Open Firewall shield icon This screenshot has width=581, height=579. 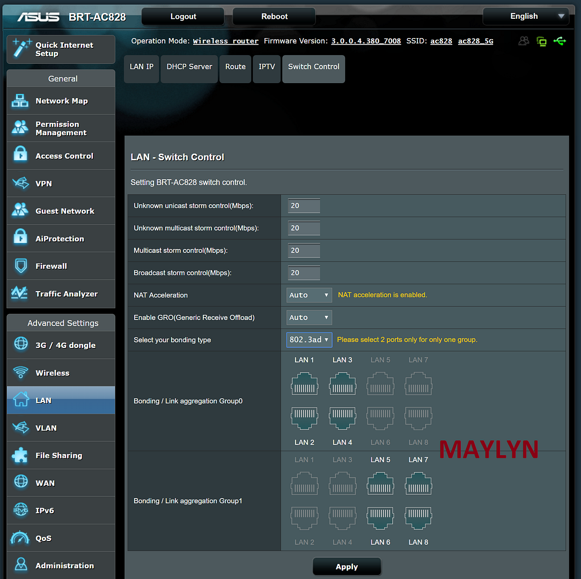click(x=21, y=266)
